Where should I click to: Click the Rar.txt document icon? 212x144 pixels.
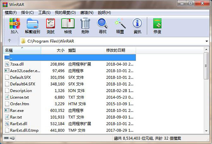point(7,117)
